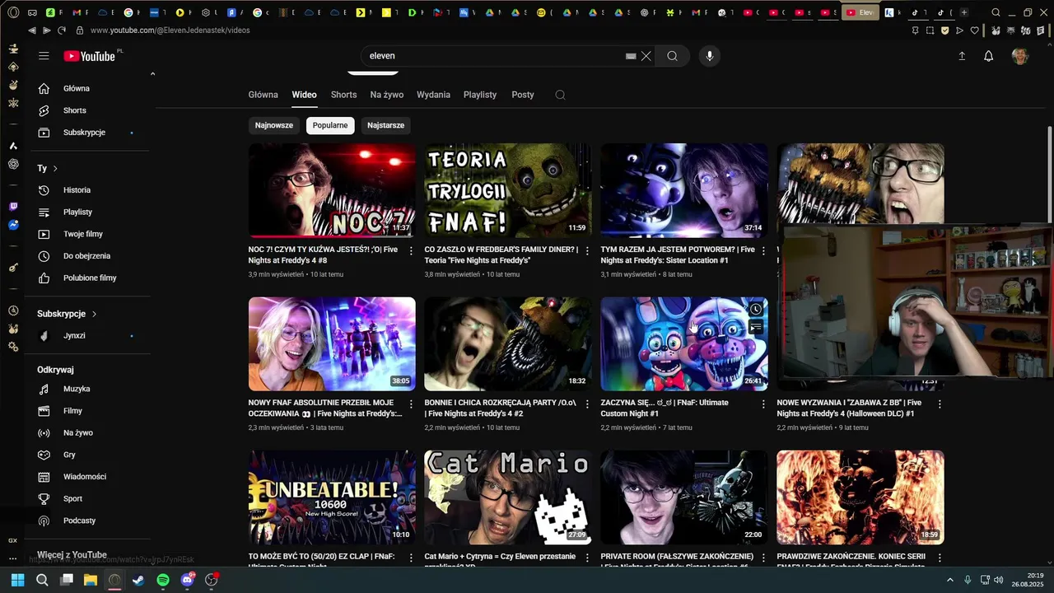Open the create upload icon
Image resolution: width=1054 pixels, height=593 pixels.
961,56
